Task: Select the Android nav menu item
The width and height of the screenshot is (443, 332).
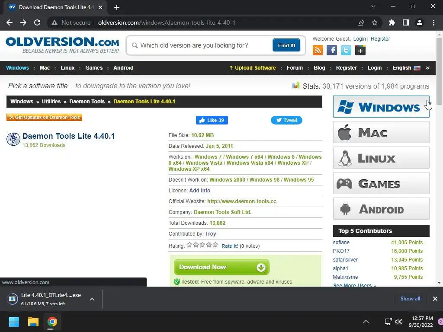Action: (x=123, y=68)
